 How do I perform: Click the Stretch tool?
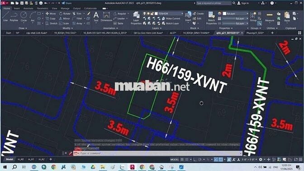tap(52, 24)
